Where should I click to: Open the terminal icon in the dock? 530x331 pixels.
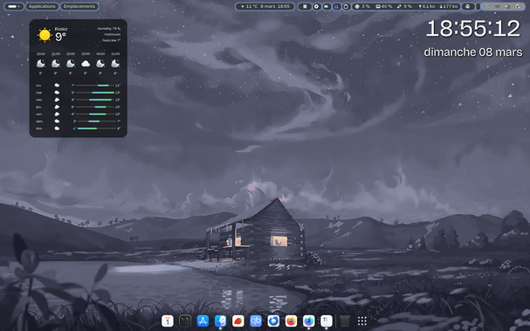[185, 321]
